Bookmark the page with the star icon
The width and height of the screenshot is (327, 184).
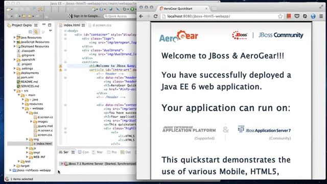[x=281, y=16]
